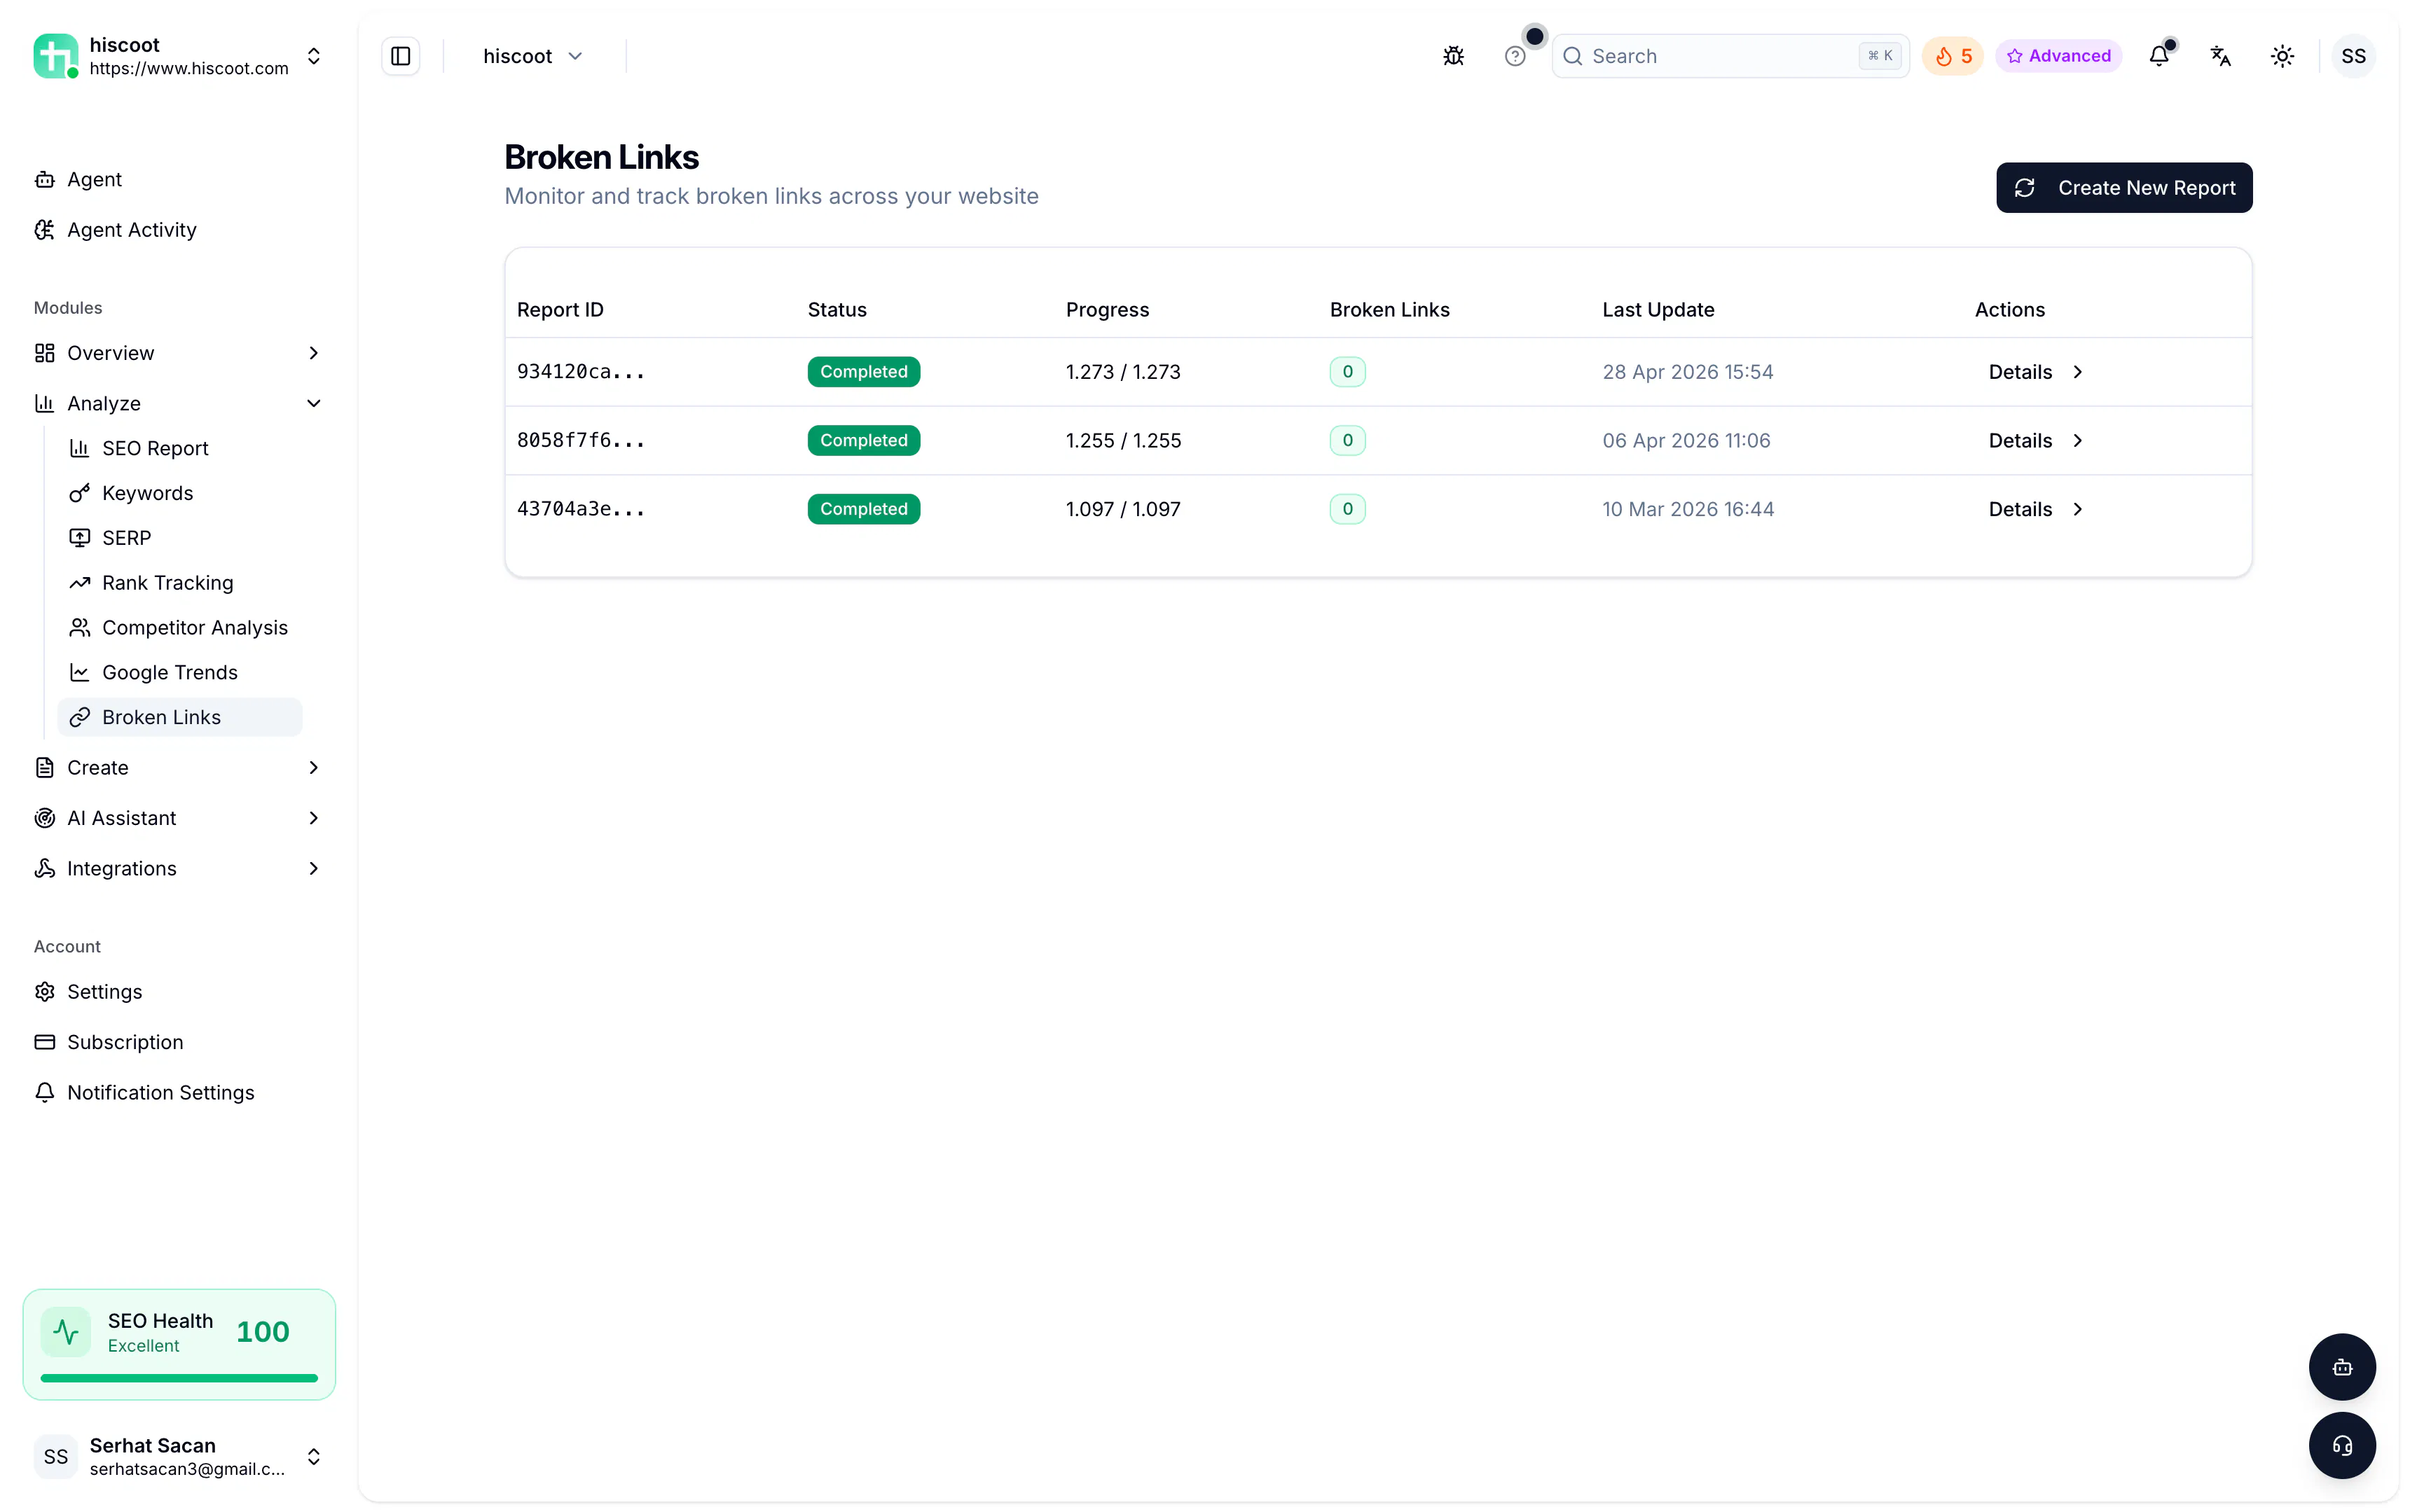Screen dimensions: 2410x1512
Task: Open Details for report 934120ca
Action: tap(2035, 372)
